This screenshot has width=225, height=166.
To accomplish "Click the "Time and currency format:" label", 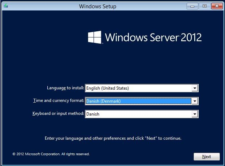I will (59, 100).
